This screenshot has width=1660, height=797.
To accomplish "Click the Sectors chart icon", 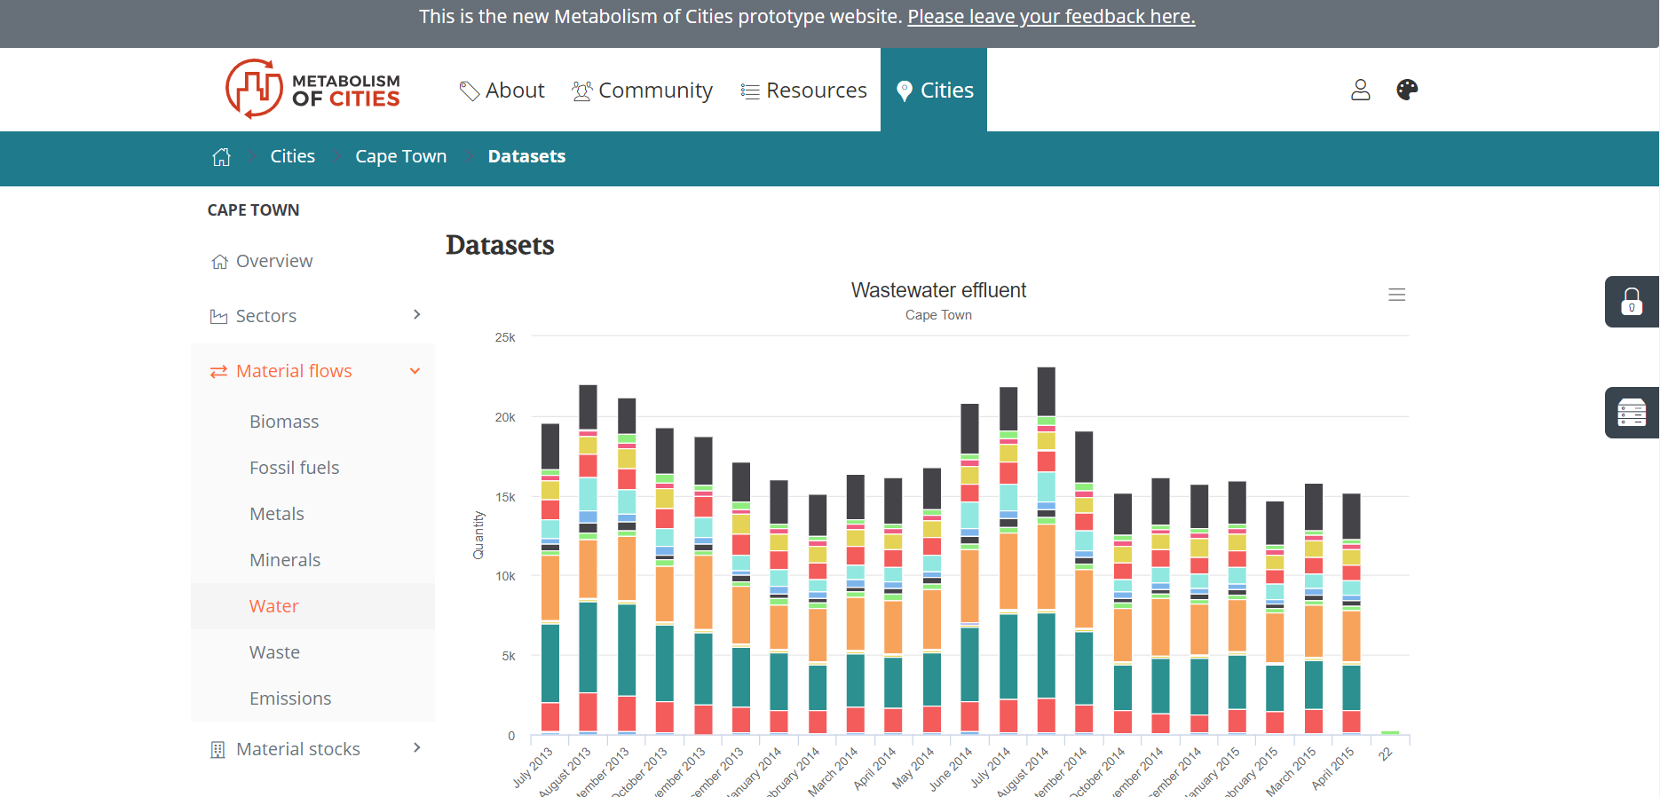I will coord(218,317).
